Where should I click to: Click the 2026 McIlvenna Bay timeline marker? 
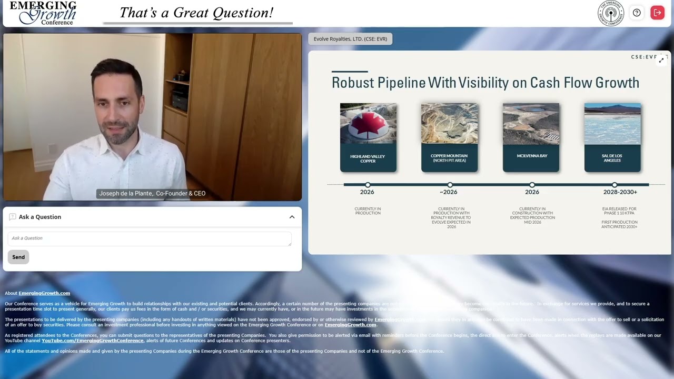click(x=532, y=185)
